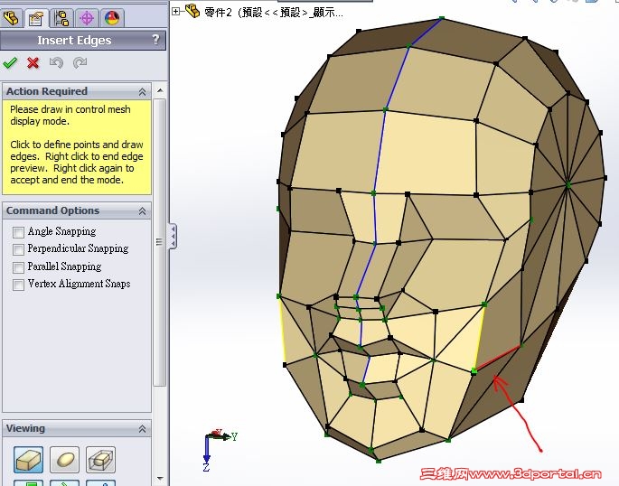Screen dimensions: 619x486
Task: Select smooth surface display mode
Action: (x=65, y=460)
